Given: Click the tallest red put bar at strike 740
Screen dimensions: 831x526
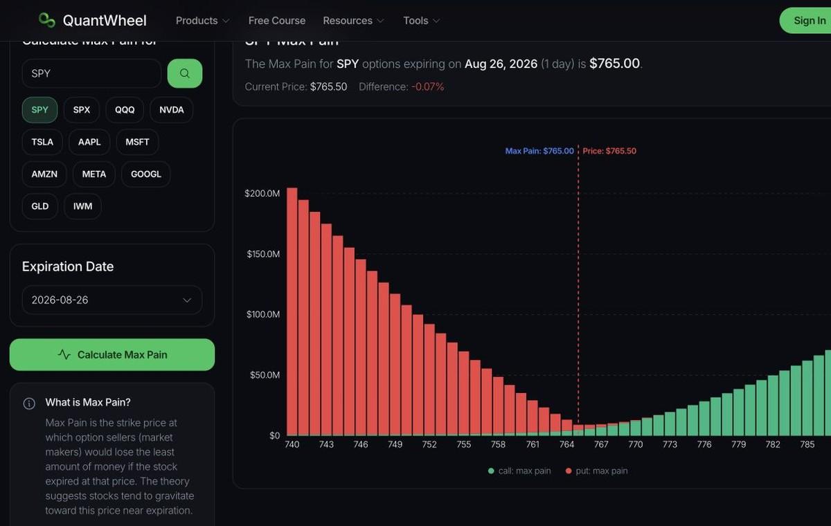Looking at the screenshot, I should click(292, 311).
